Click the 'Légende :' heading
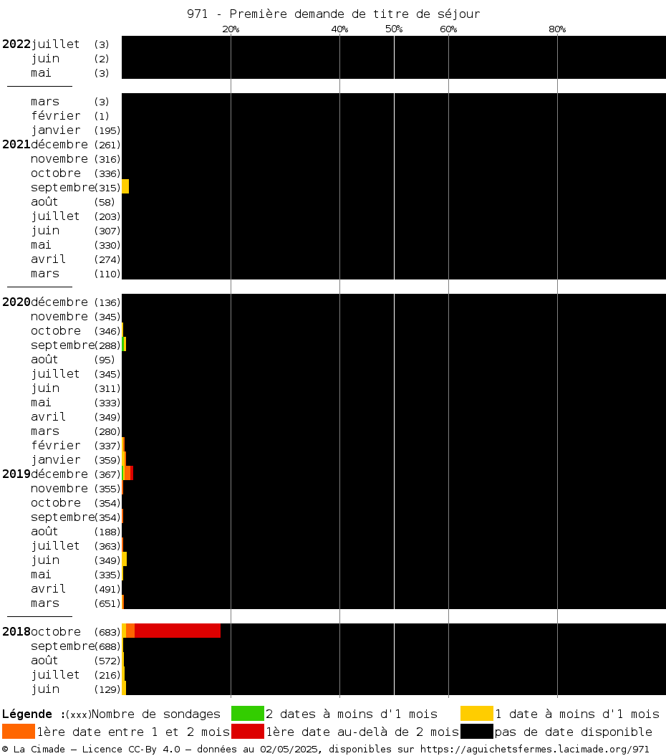Viewport: 666px width, 756px height. pos(34,714)
